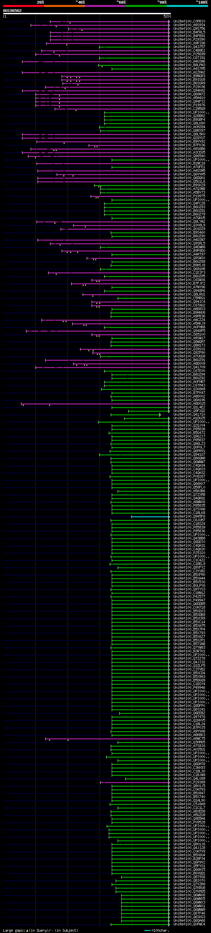Select the UniRef100_B9GBF4 label
The height and width of the screenshot is (933, 211).
[189, 119]
